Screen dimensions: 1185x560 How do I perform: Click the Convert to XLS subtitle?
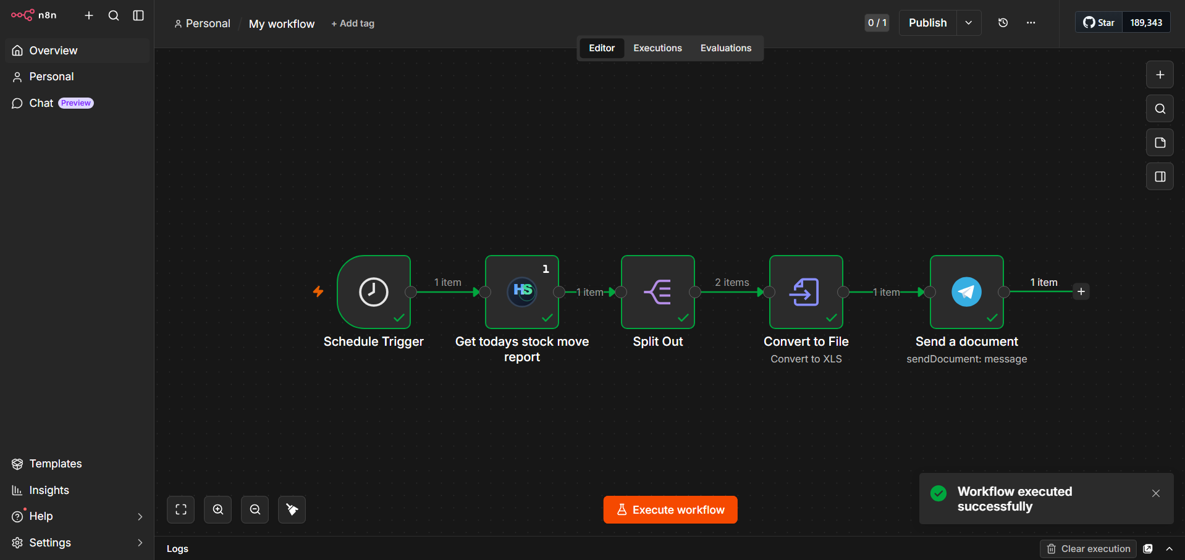[x=806, y=359]
